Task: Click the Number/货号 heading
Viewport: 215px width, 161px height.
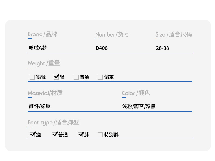Action: 112,34
